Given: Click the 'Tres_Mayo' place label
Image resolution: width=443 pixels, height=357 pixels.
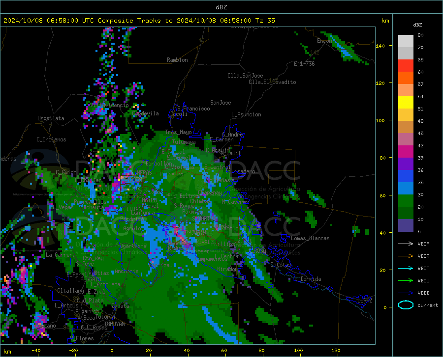Looking at the screenshot, I should pos(178,132).
